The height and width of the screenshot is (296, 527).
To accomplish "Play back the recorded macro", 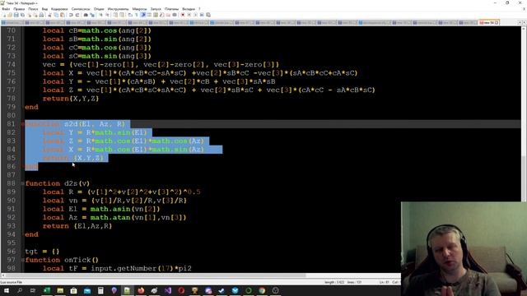I will (x=196, y=15).
